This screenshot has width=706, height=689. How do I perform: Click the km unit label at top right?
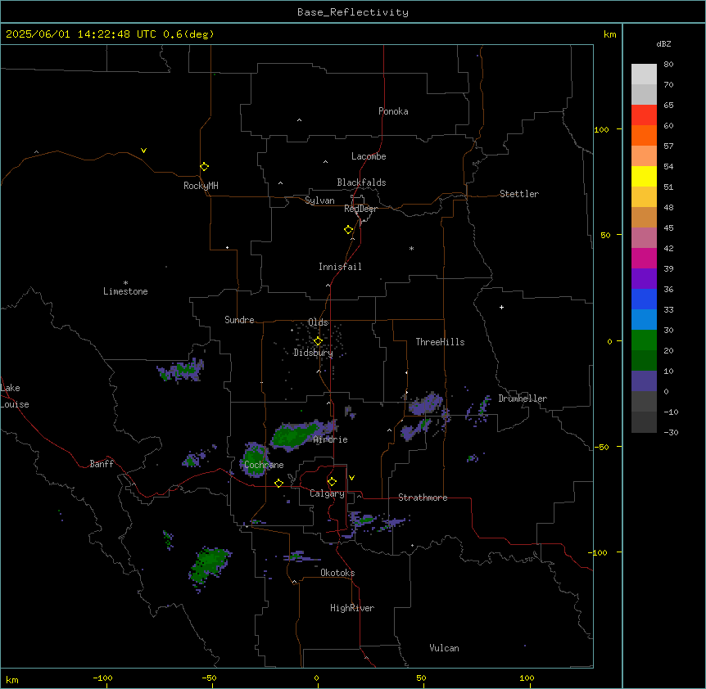pos(609,34)
